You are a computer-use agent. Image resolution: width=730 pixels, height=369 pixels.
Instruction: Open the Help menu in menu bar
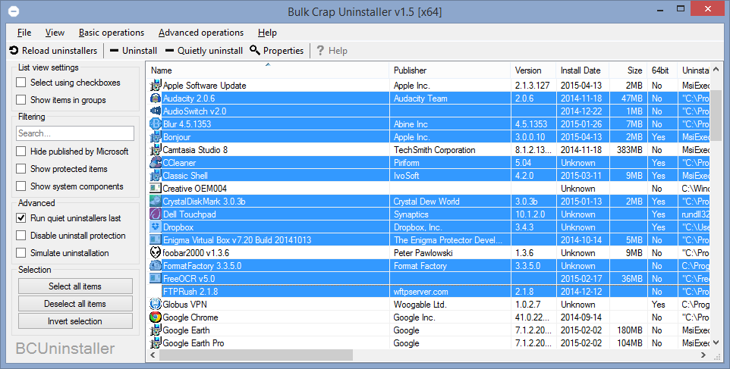point(267,33)
